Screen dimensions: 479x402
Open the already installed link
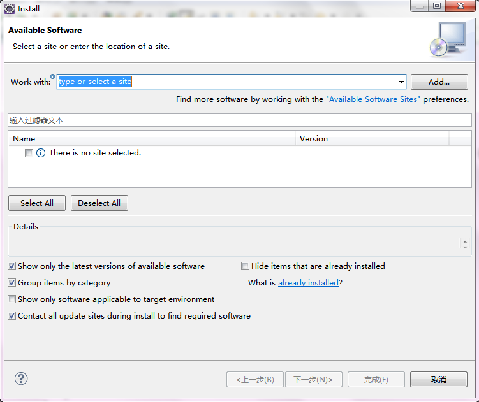click(x=308, y=283)
